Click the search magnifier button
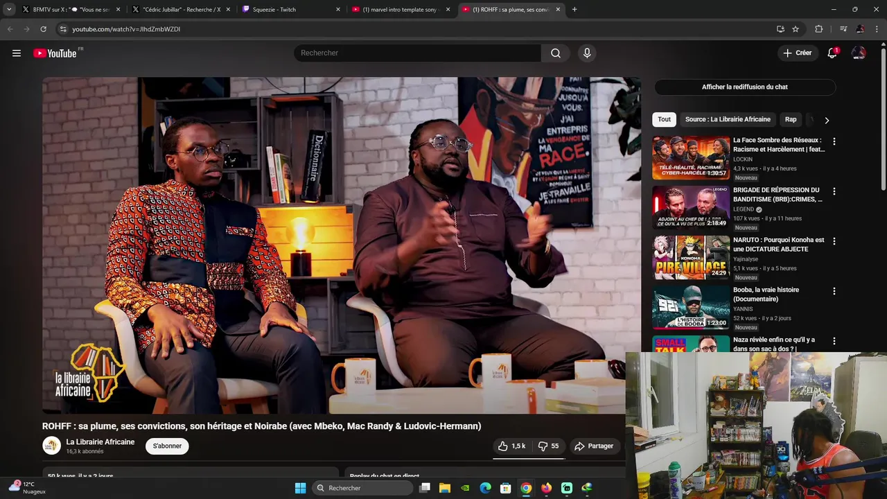887x499 pixels. tap(556, 53)
